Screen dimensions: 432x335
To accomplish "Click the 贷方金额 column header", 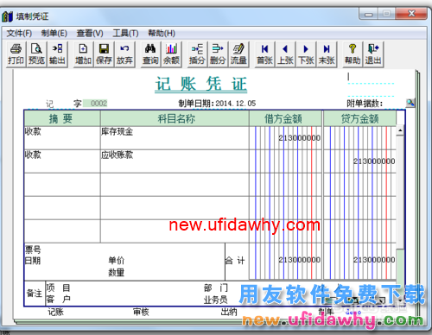I will 360,118.
